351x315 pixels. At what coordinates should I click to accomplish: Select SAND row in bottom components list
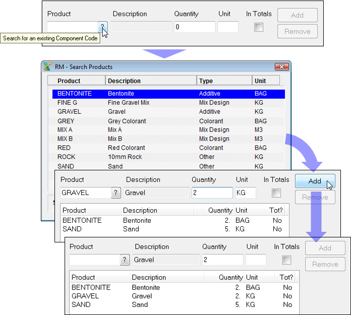click(x=184, y=304)
